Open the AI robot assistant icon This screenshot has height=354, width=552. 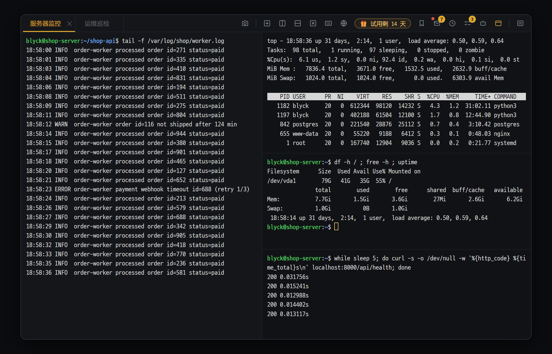click(483, 24)
